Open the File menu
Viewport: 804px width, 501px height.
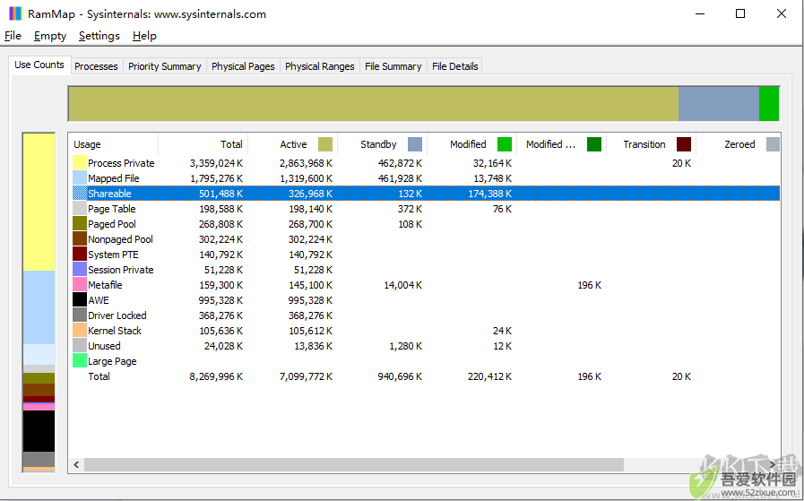[x=13, y=36]
